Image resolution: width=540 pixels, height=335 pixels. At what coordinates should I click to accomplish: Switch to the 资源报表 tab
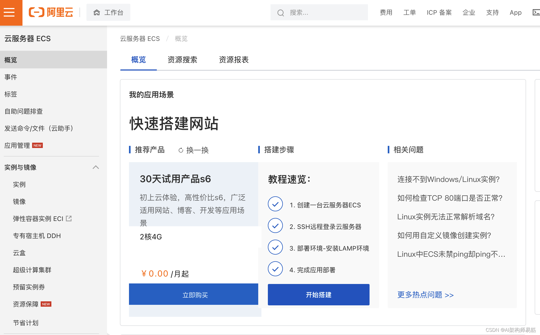coord(234,60)
